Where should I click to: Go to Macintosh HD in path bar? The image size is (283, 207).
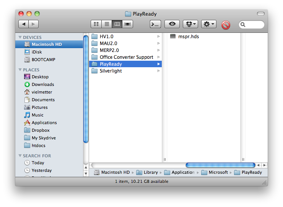coord(112,172)
